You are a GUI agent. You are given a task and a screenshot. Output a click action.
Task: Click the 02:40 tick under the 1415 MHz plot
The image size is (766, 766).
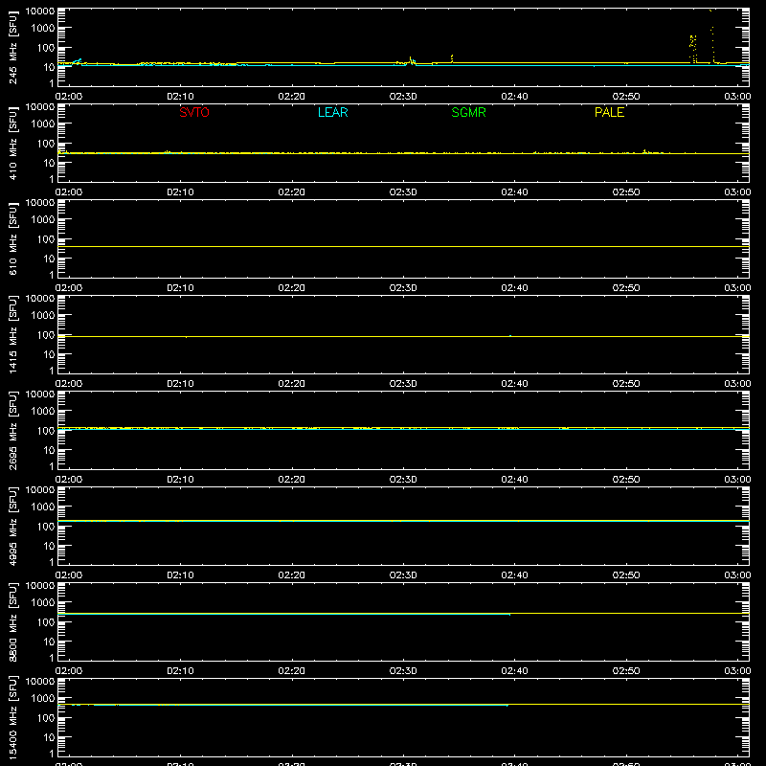[x=514, y=384]
